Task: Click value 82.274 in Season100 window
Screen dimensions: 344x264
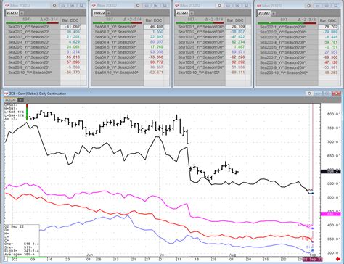Action: click(x=238, y=42)
